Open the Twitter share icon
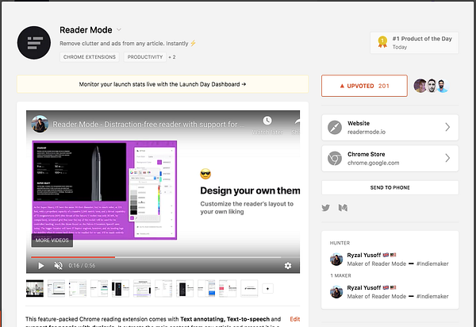The width and height of the screenshot is (476, 327). [326, 208]
